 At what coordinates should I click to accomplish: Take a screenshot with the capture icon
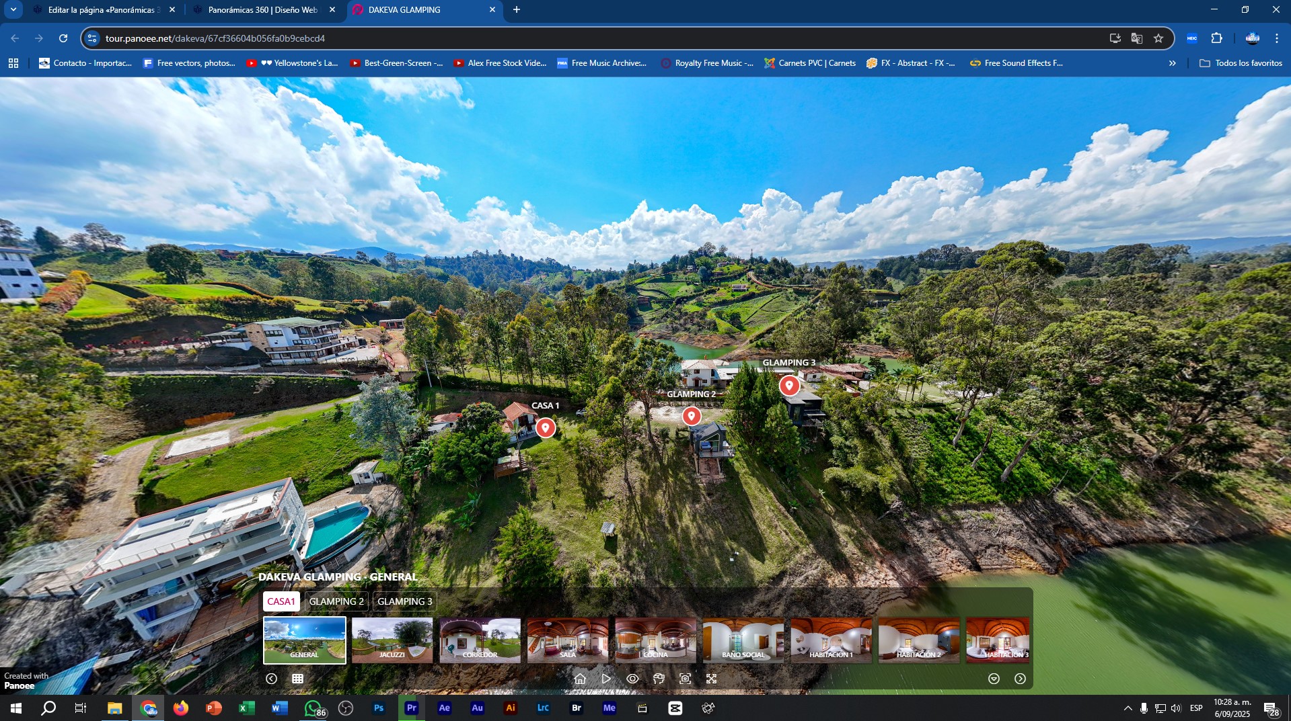685,679
